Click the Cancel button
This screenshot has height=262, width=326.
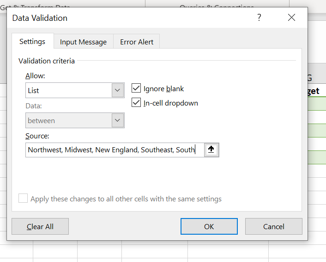pyautogui.click(x=273, y=226)
